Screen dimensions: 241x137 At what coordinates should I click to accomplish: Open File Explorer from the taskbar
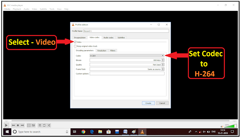point(100,132)
